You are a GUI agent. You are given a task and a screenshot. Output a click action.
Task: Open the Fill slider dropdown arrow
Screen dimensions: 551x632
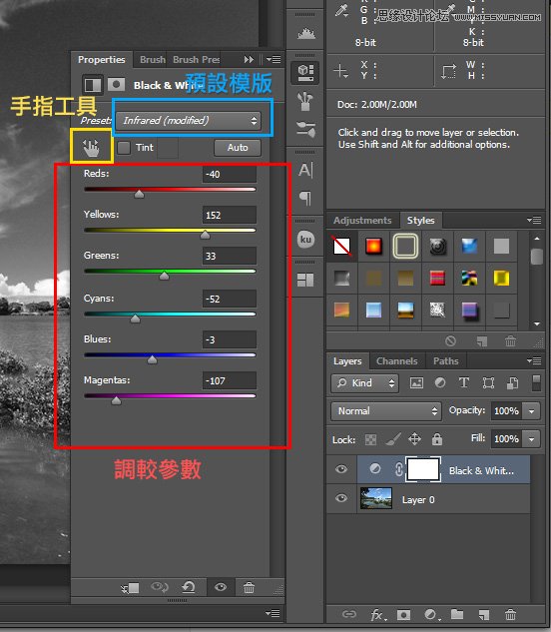532,439
